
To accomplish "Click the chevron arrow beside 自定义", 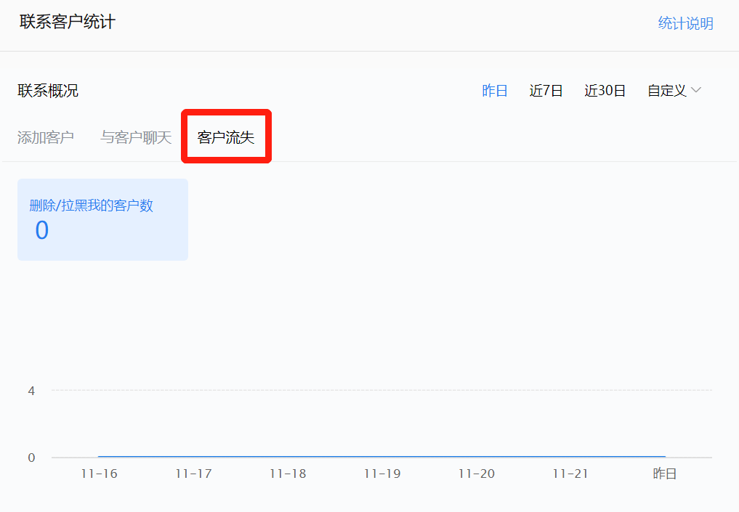I will click(696, 91).
